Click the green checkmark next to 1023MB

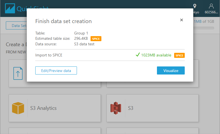pyautogui.click(x=137, y=55)
